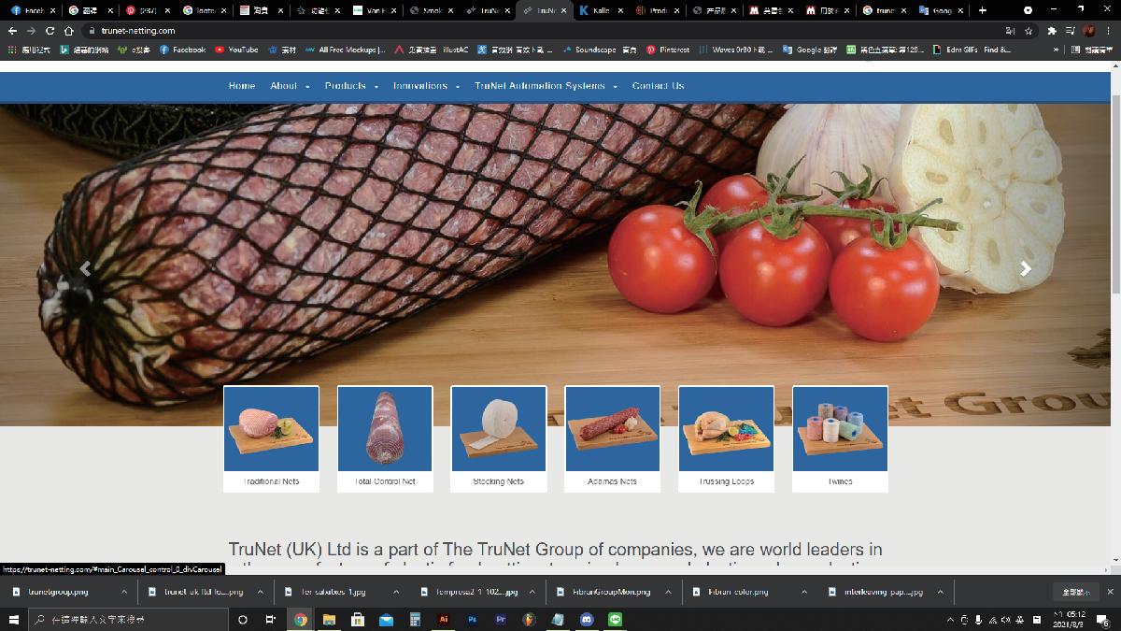Click the browser home icon

(x=68, y=31)
